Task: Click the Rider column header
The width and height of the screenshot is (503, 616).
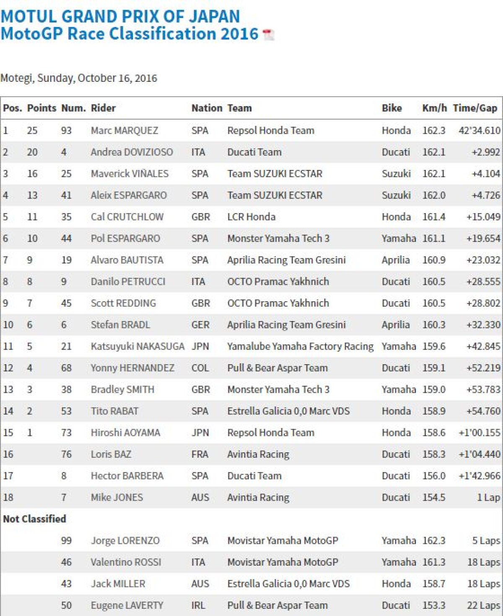Action: coord(103,108)
